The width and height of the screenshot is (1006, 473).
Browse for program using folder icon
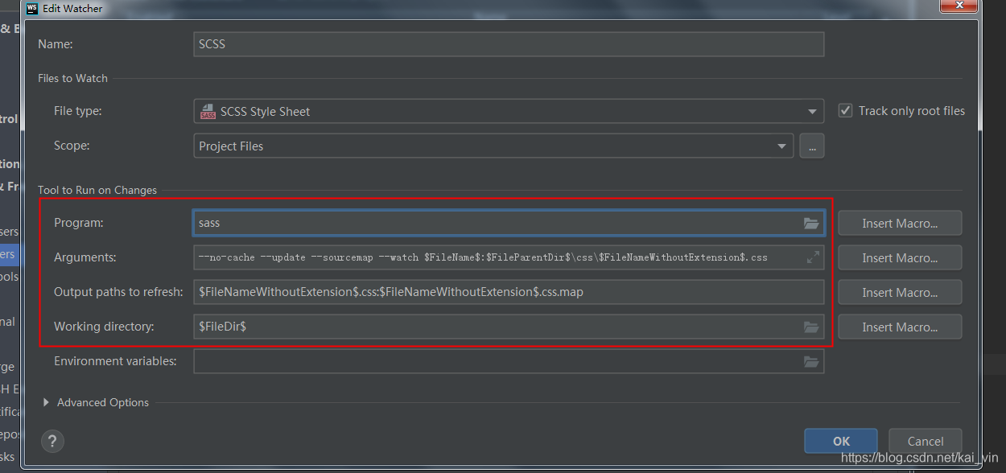pyautogui.click(x=811, y=223)
